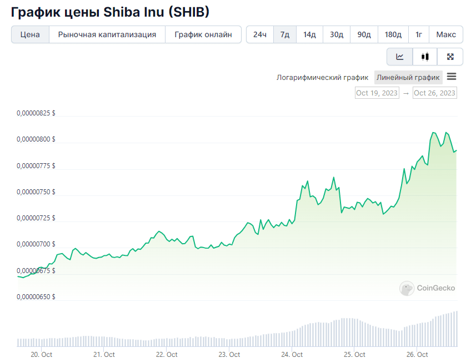
Task: Enable Логарифмический график scale
Action: 322,78
